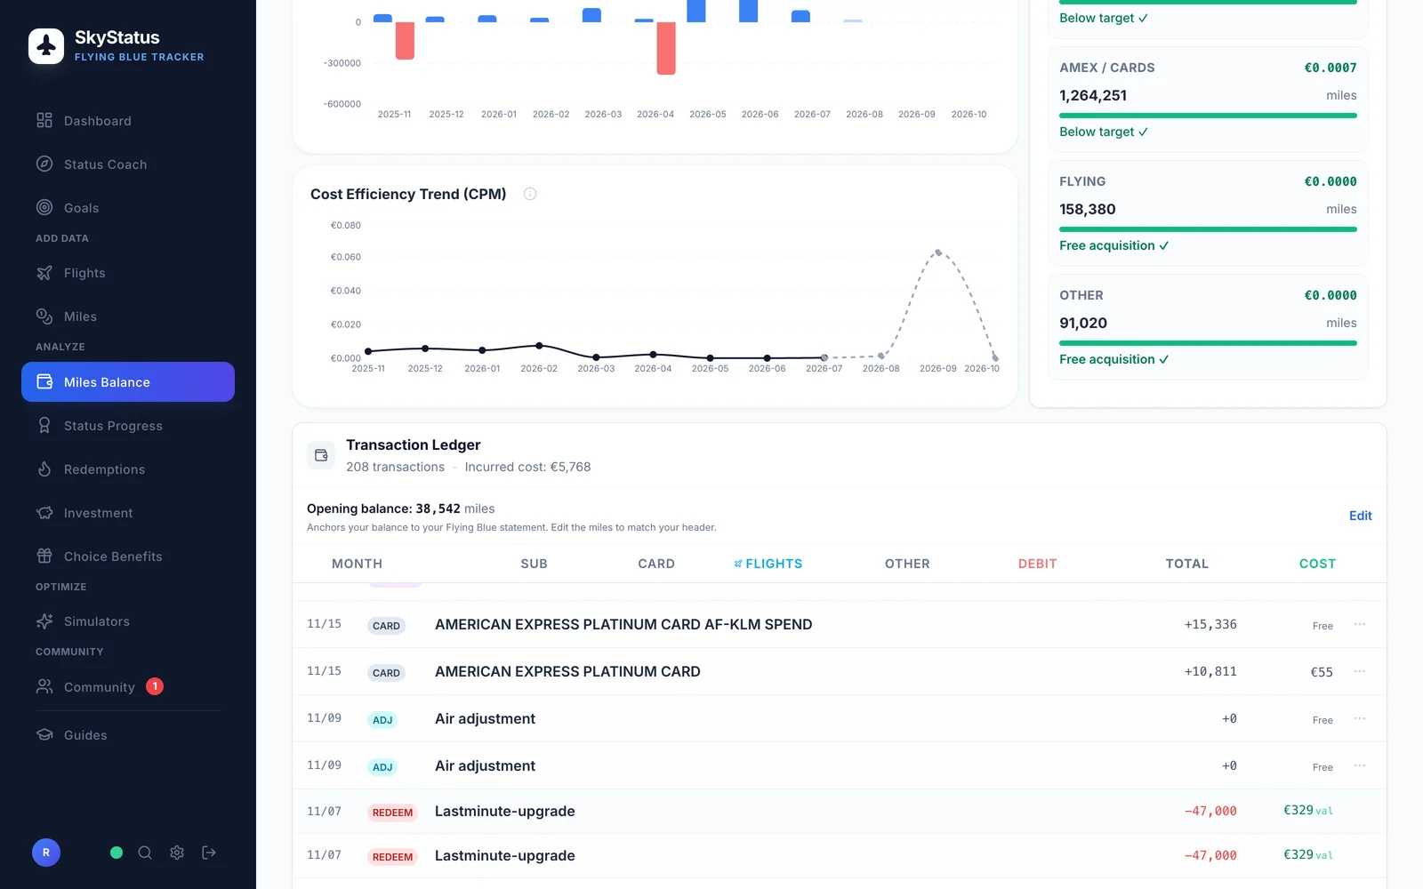
Task: Click the COST column header
Action: (x=1317, y=564)
